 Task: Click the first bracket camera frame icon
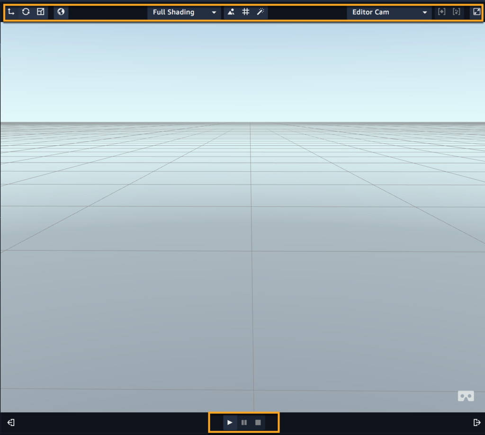point(442,12)
